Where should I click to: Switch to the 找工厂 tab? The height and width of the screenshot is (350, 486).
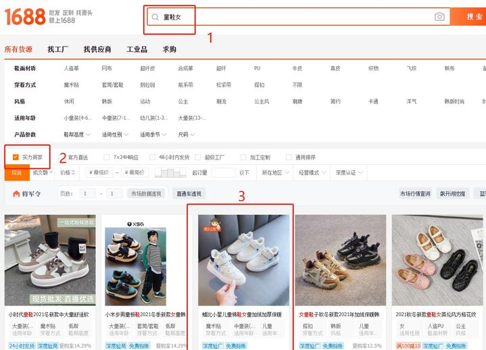click(57, 49)
